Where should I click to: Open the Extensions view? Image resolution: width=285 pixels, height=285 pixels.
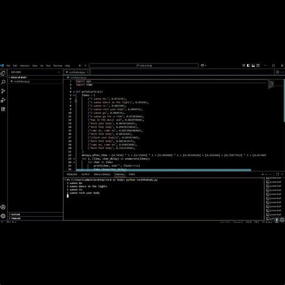pyautogui.click(x=3, y=109)
